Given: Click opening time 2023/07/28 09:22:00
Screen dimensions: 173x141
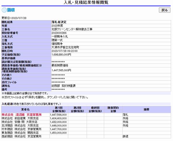Looking at the screenshot, I should pos(65,51).
